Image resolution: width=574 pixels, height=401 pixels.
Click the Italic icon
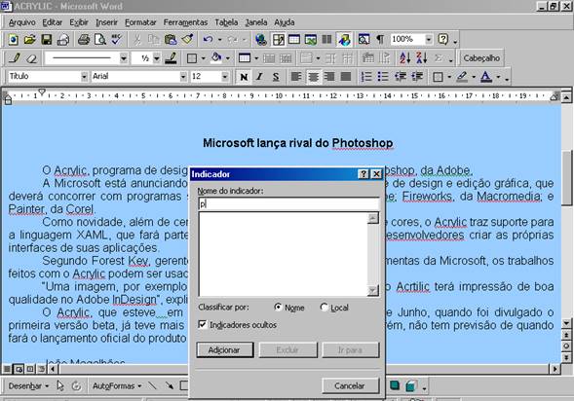[259, 77]
